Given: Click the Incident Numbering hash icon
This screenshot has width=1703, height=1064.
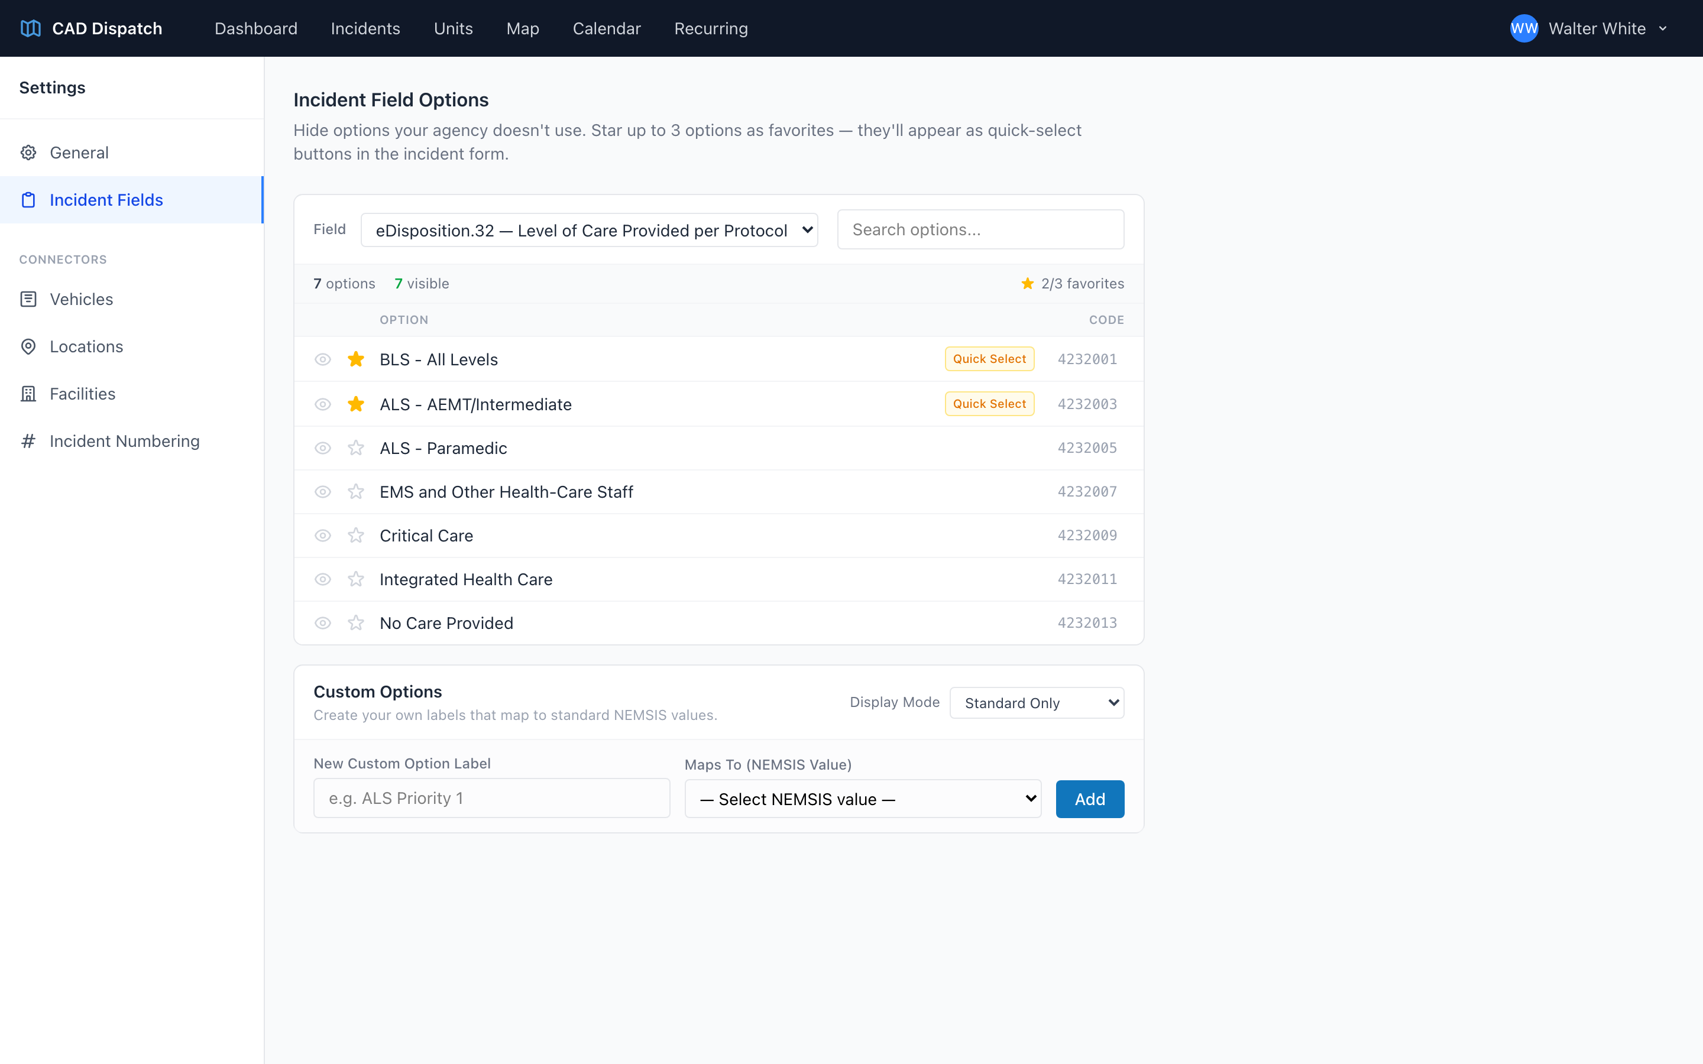Looking at the screenshot, I should pyautogui.click(x=28, y=441).
